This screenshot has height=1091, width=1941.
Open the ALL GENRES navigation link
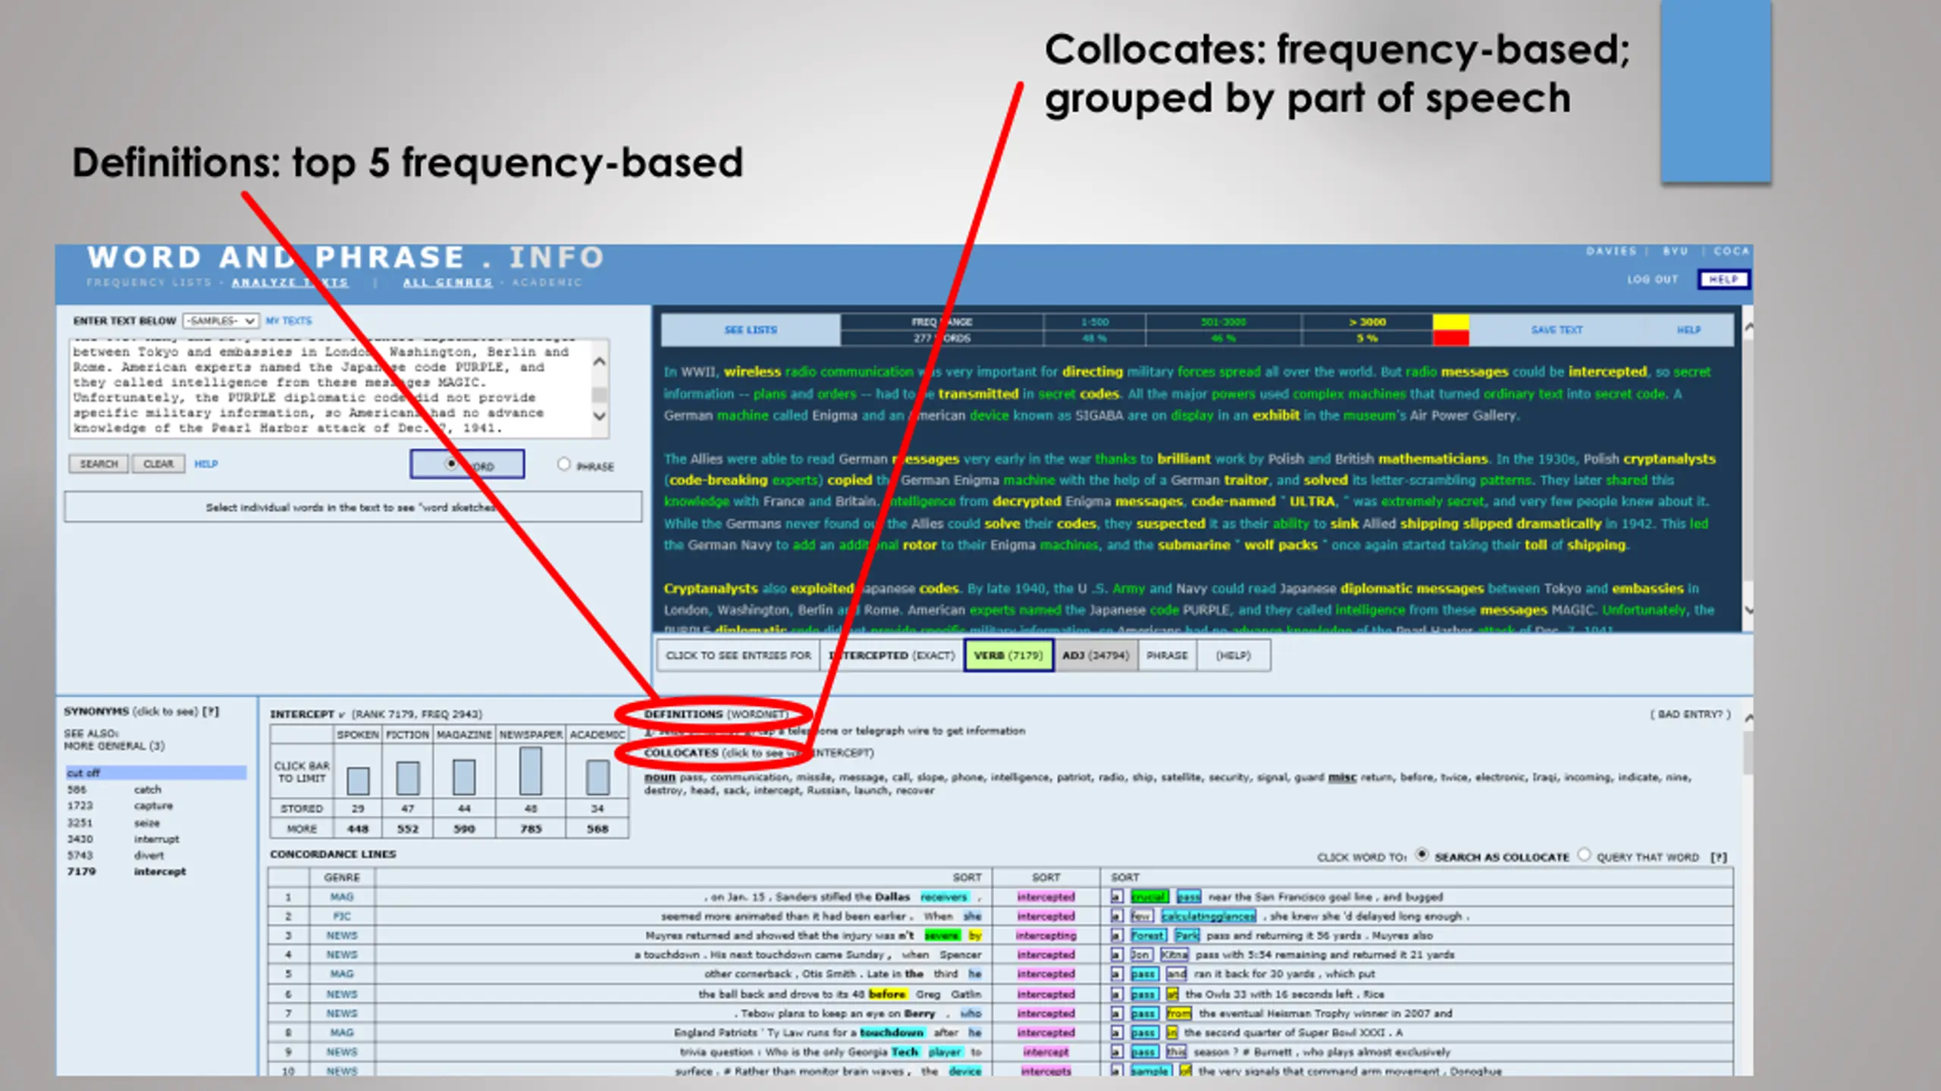(447, 283)
